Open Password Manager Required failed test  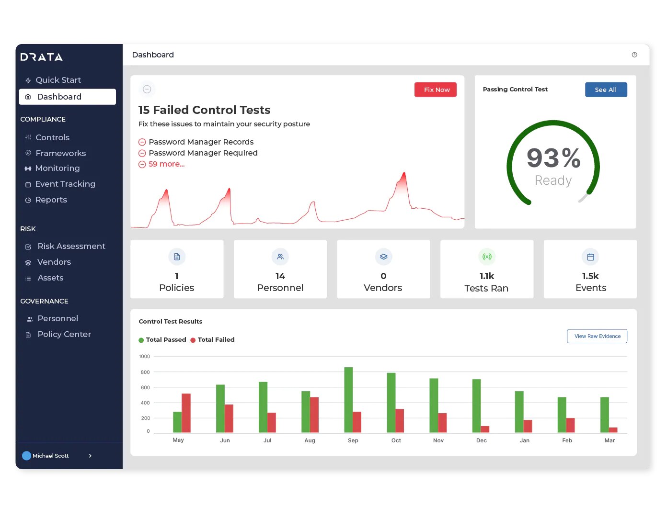(203, 153)
